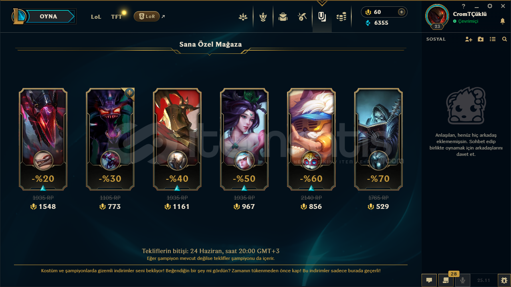Open the chat bubble icon
Viewport: 511px width, 287px height.
pyautogui.click(x=429, y=280)
